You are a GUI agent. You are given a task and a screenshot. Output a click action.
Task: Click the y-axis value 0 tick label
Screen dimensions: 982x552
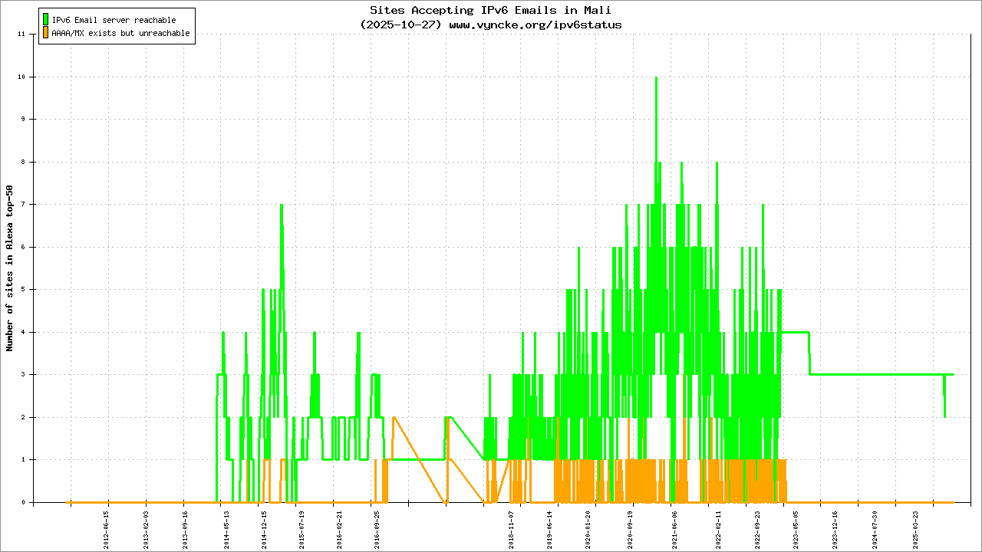point(22,502)
